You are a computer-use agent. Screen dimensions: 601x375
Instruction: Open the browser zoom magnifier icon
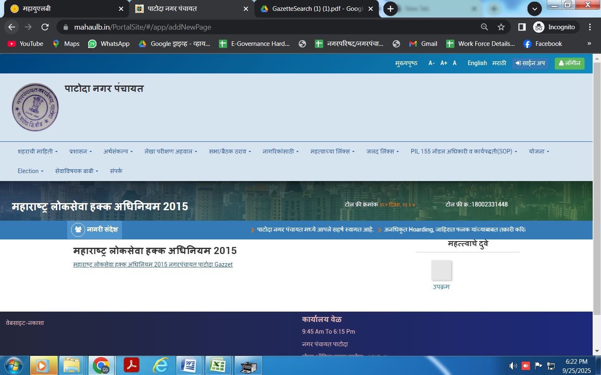(x=484, y=27)
